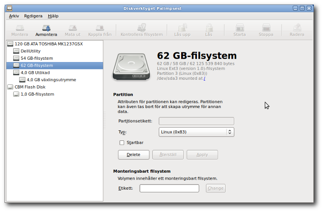Select the 4,0 GB Utökad row

(x=55, y=72)
